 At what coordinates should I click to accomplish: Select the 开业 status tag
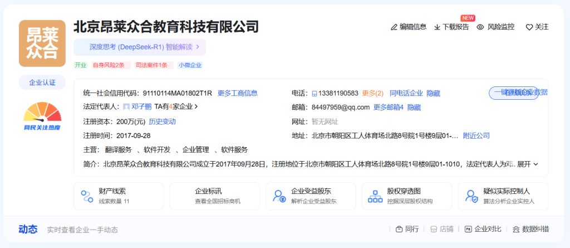(x=81, y=65)
